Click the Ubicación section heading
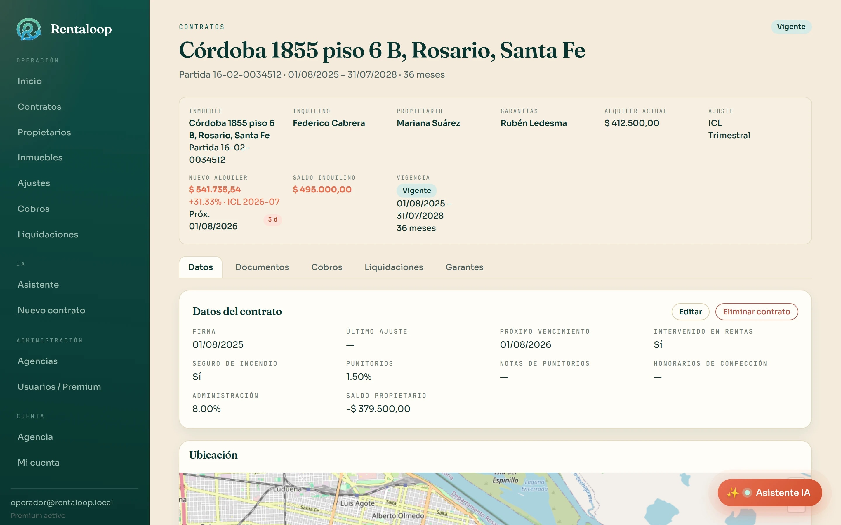Viewport: 841px width, 525px height. tap(213, 455)
